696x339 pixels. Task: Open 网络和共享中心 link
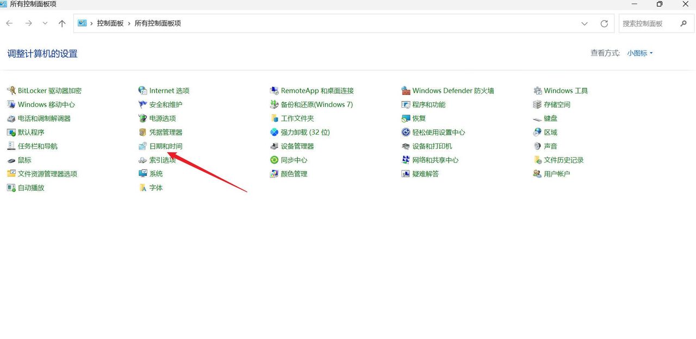[436, 160]
